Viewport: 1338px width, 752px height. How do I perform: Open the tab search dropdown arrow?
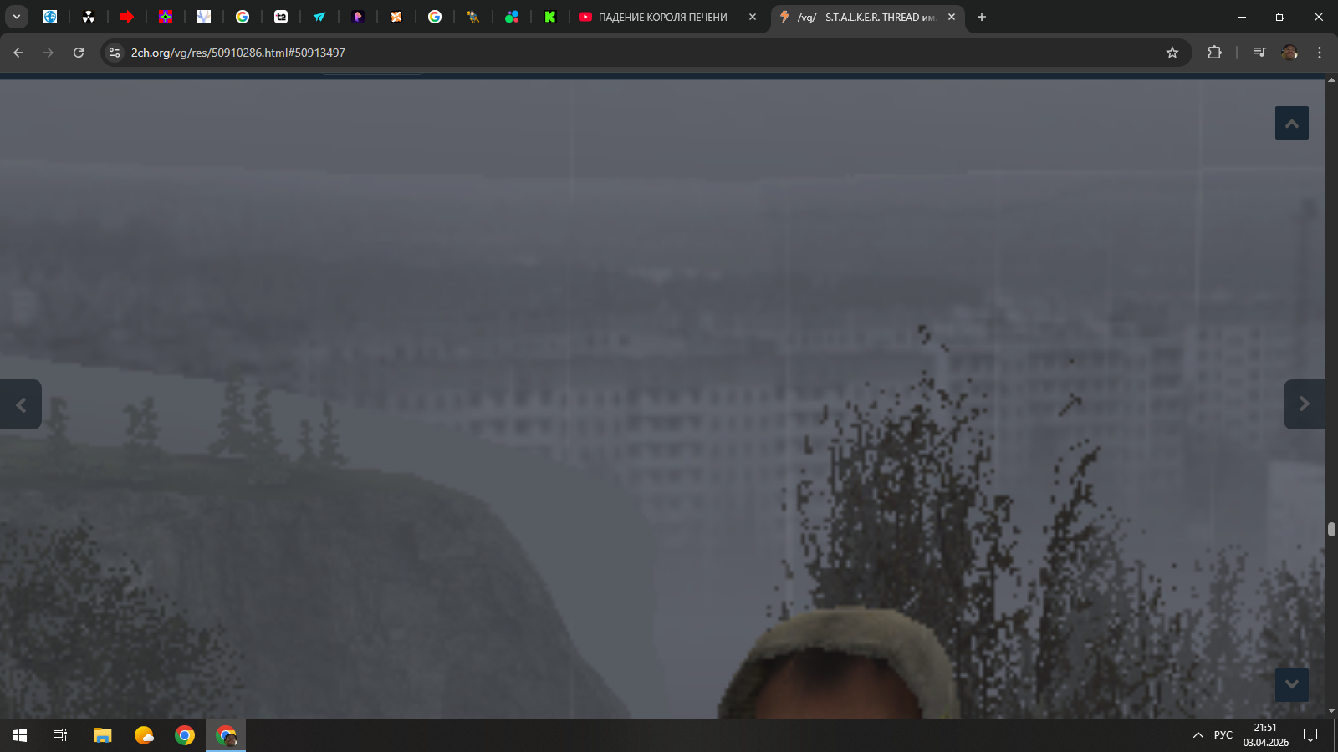tap(17, 17)
